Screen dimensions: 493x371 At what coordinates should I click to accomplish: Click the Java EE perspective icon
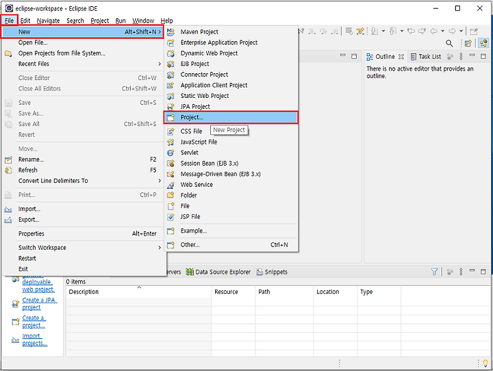click(484, 43)
